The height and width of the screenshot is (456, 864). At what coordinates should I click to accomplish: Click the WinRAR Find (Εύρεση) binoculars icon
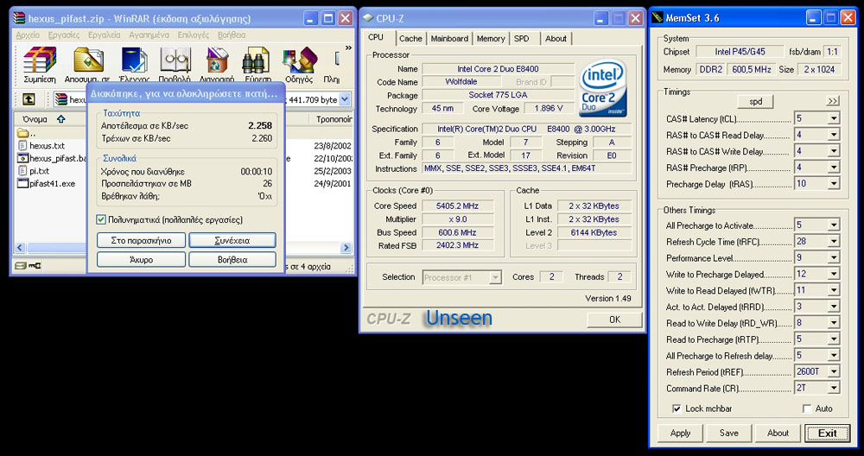click(x=255, y=60)
